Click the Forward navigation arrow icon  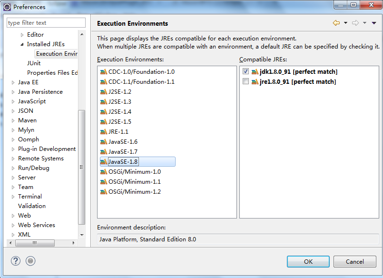tap(355, 23)
